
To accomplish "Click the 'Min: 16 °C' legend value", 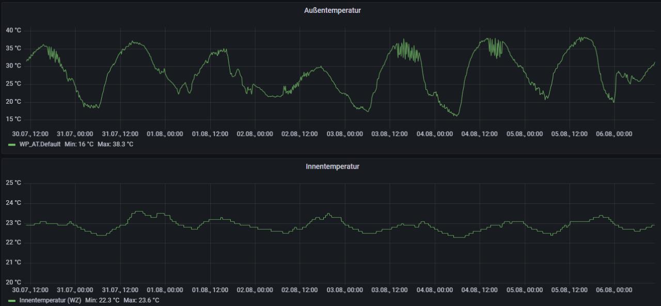I will click(79, 144).
